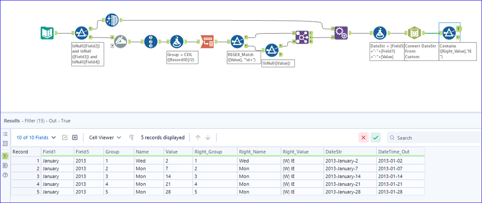Open the 10 of 10 Fields dropdown

[36, 138]
